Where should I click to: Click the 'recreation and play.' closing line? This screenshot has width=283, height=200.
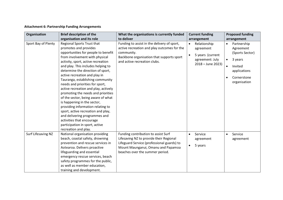(x=76, y=129)
